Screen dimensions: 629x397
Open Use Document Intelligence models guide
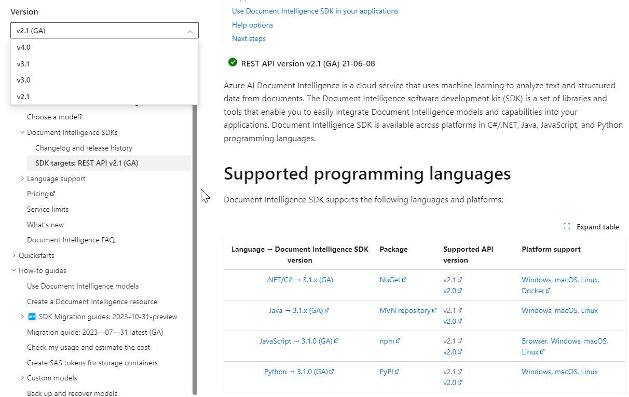[83, 286]
